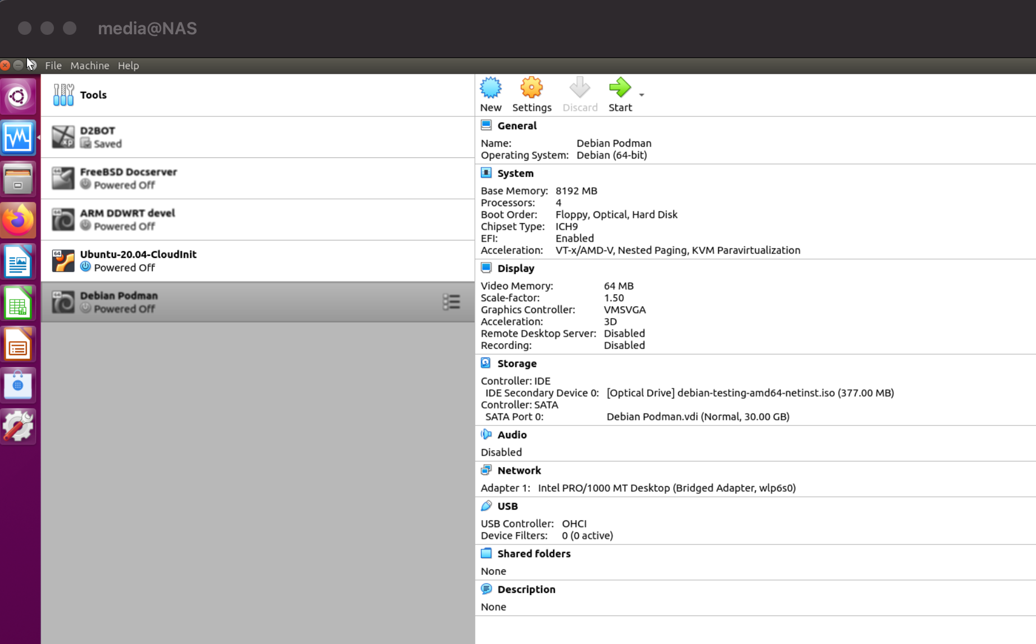Click the Audio section header
1036x644 pixels.
[512, 435]
